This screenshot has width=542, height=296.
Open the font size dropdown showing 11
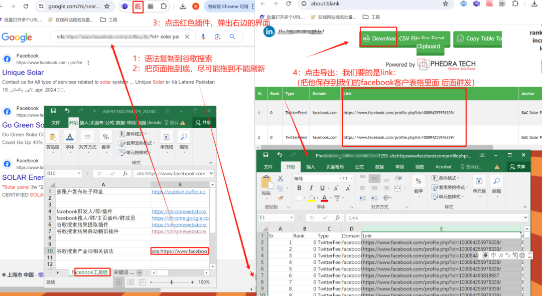click(x=352, y=178)
